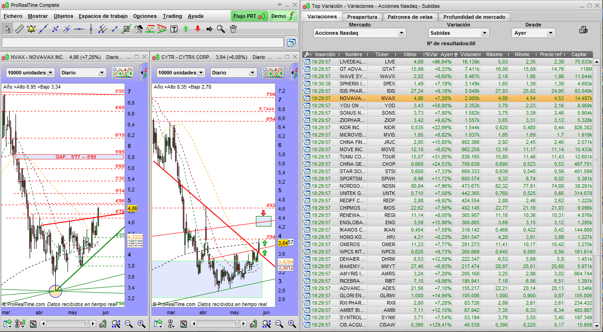Expand the side panel arrow on the NVAX chart

pos(145,73)
